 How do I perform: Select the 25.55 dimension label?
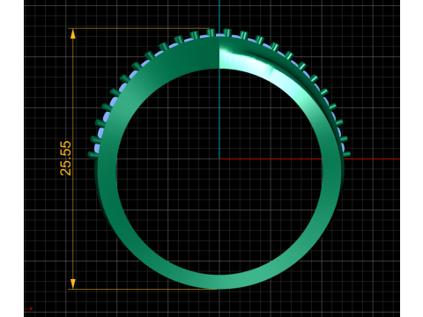(65, 158)
